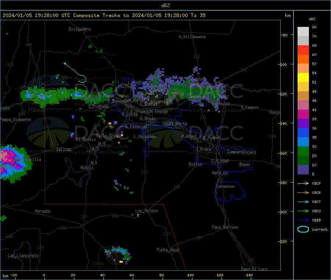The width and height of the screenshot is (331, 280).
Task: Click the Atuel_Norte map label
Action: pos(175,124)
